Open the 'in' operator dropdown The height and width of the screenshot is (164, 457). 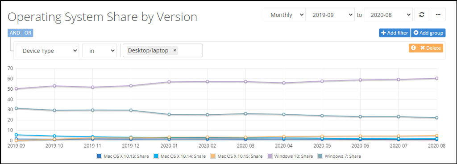point(100,51)
